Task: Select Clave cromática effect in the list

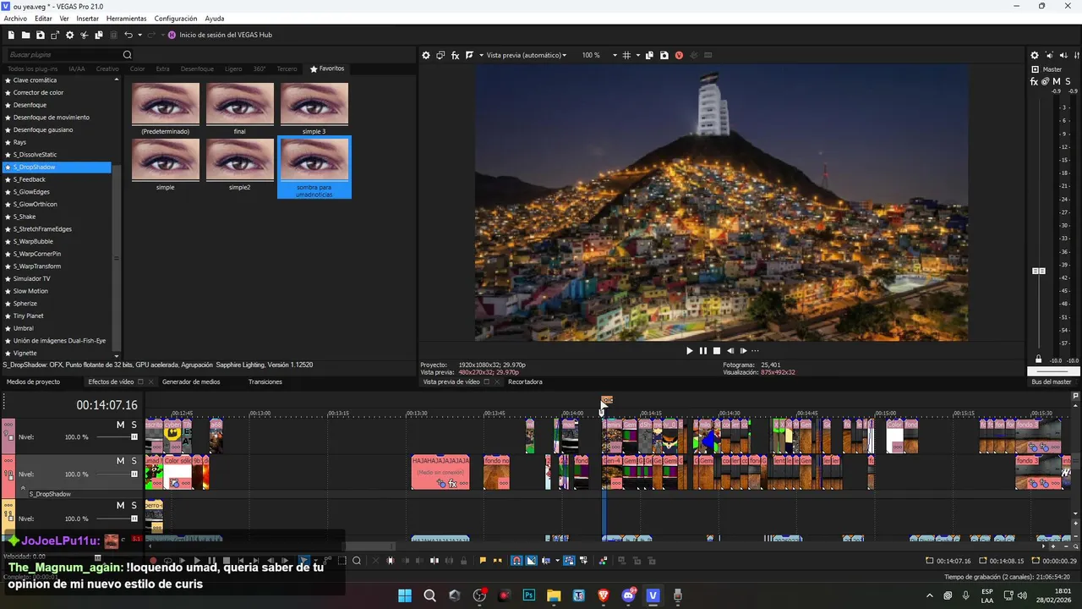Action: (x=35, y=80)
